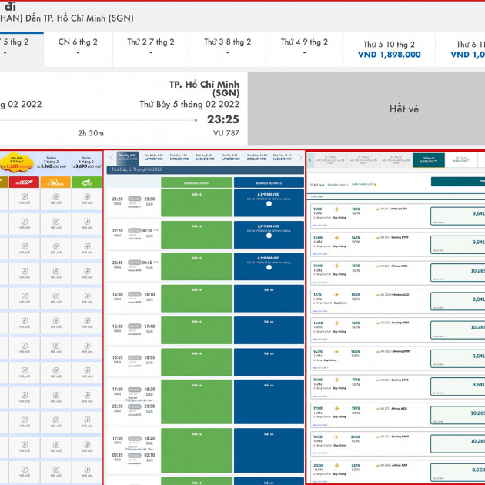This screenshot has height=485, width=485.
Task: Select Business fare radio for 22:20 flight
Action: (269, 236)
